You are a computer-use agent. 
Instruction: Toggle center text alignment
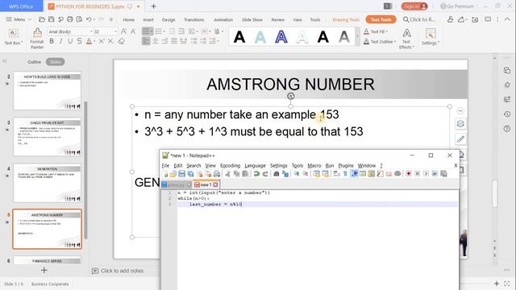tap(156, 41)
